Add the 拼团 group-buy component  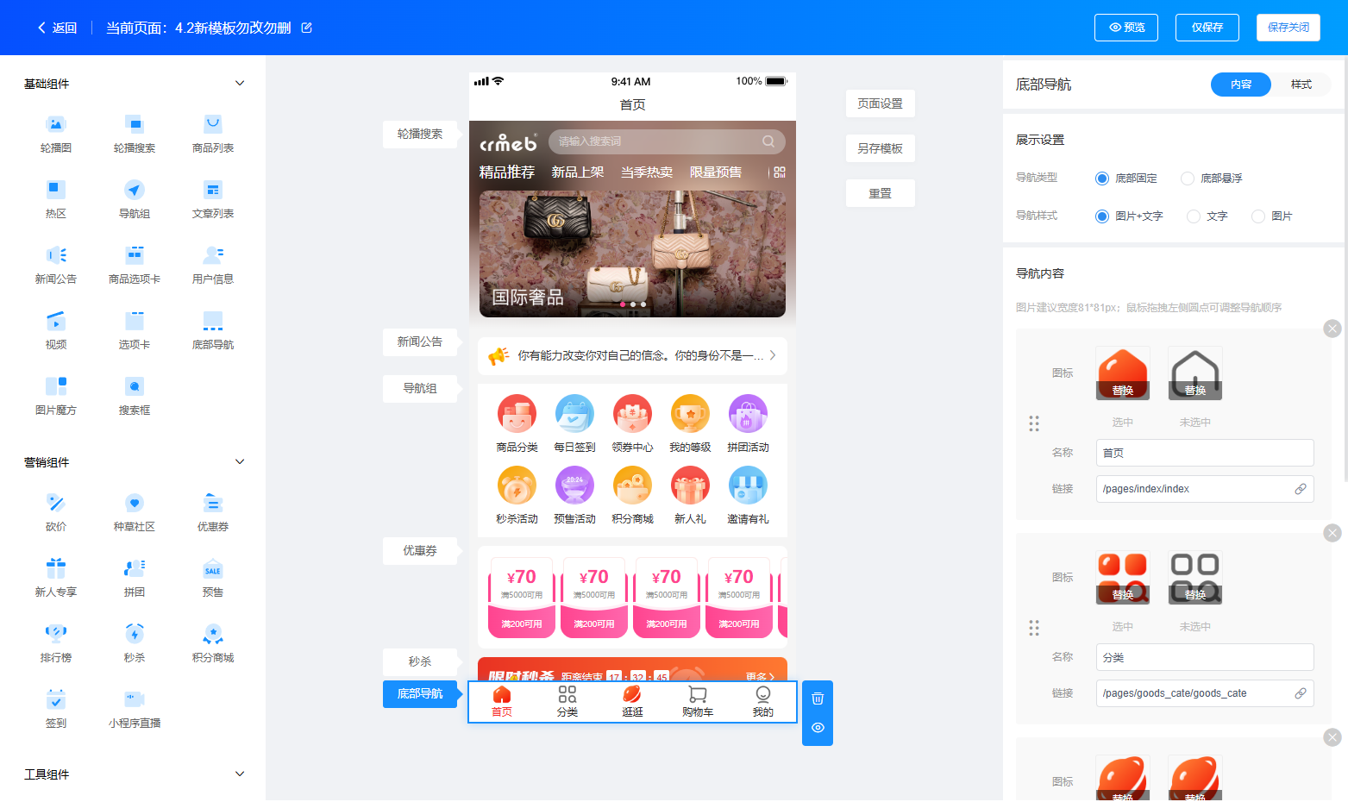coord(135,578)
